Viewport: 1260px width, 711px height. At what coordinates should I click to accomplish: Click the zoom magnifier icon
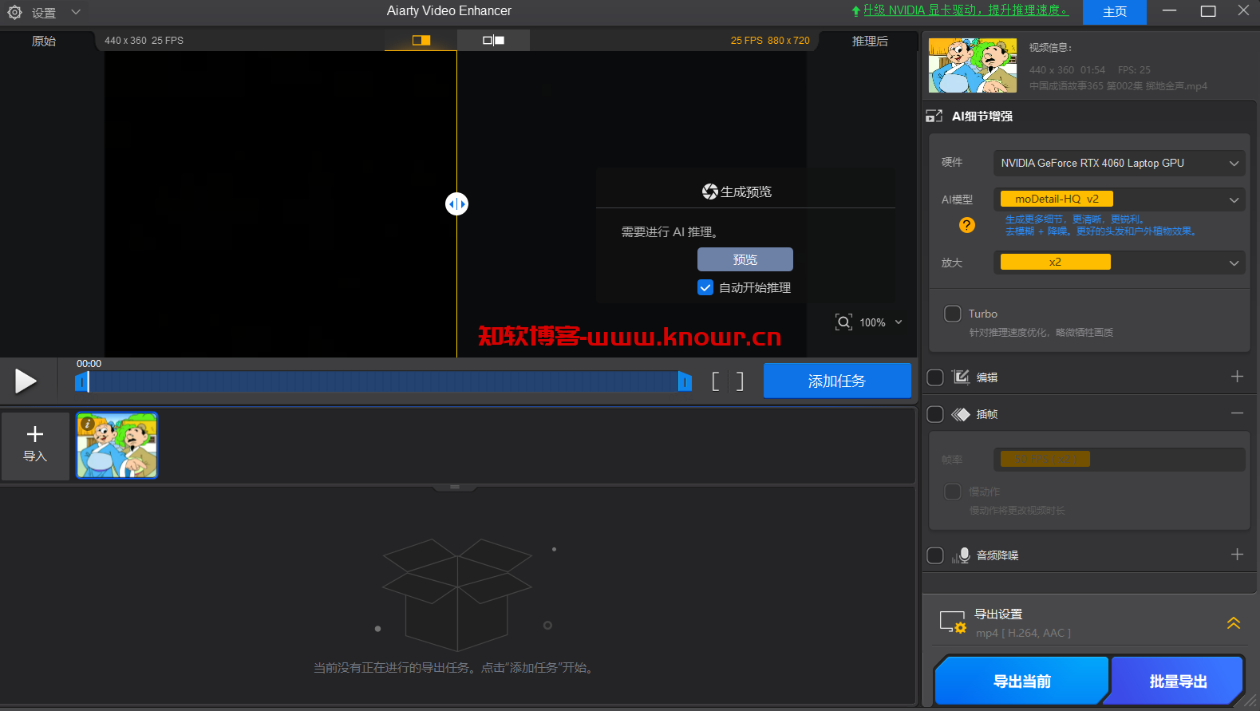pyautogui.click(x=843, y=322)
